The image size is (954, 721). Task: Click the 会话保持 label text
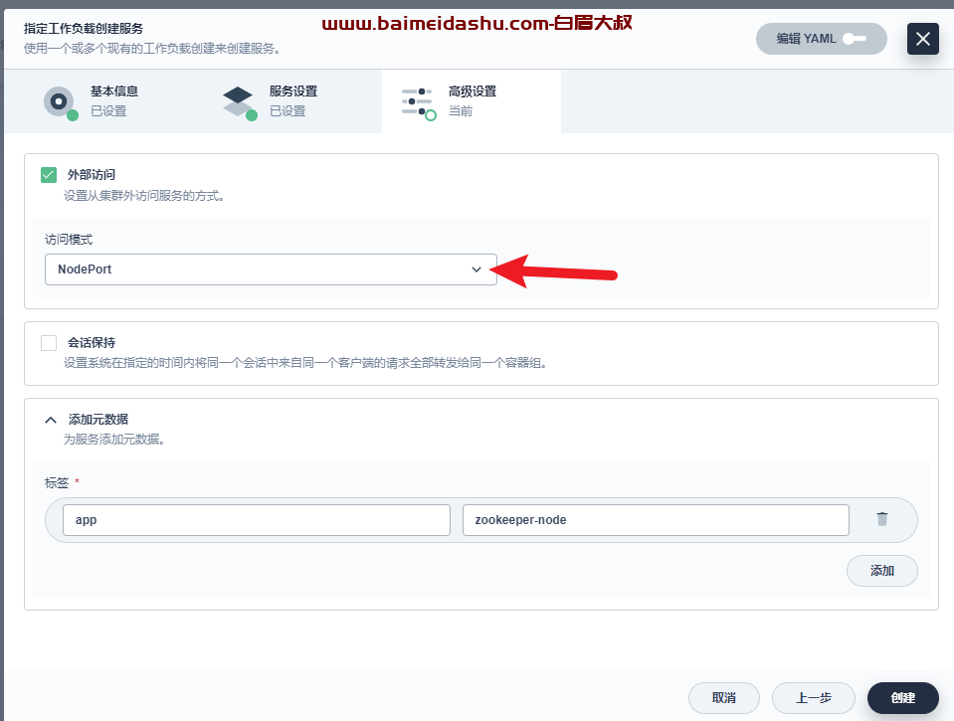click(x=92, y=343)
